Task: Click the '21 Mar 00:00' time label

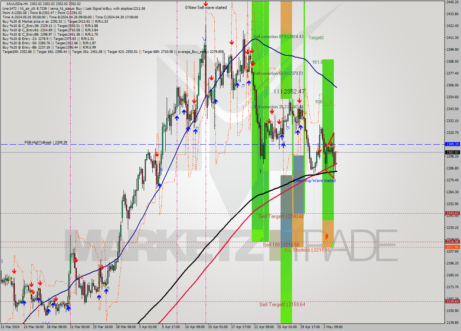Action: pyautogui.click(x=80, y=327)
